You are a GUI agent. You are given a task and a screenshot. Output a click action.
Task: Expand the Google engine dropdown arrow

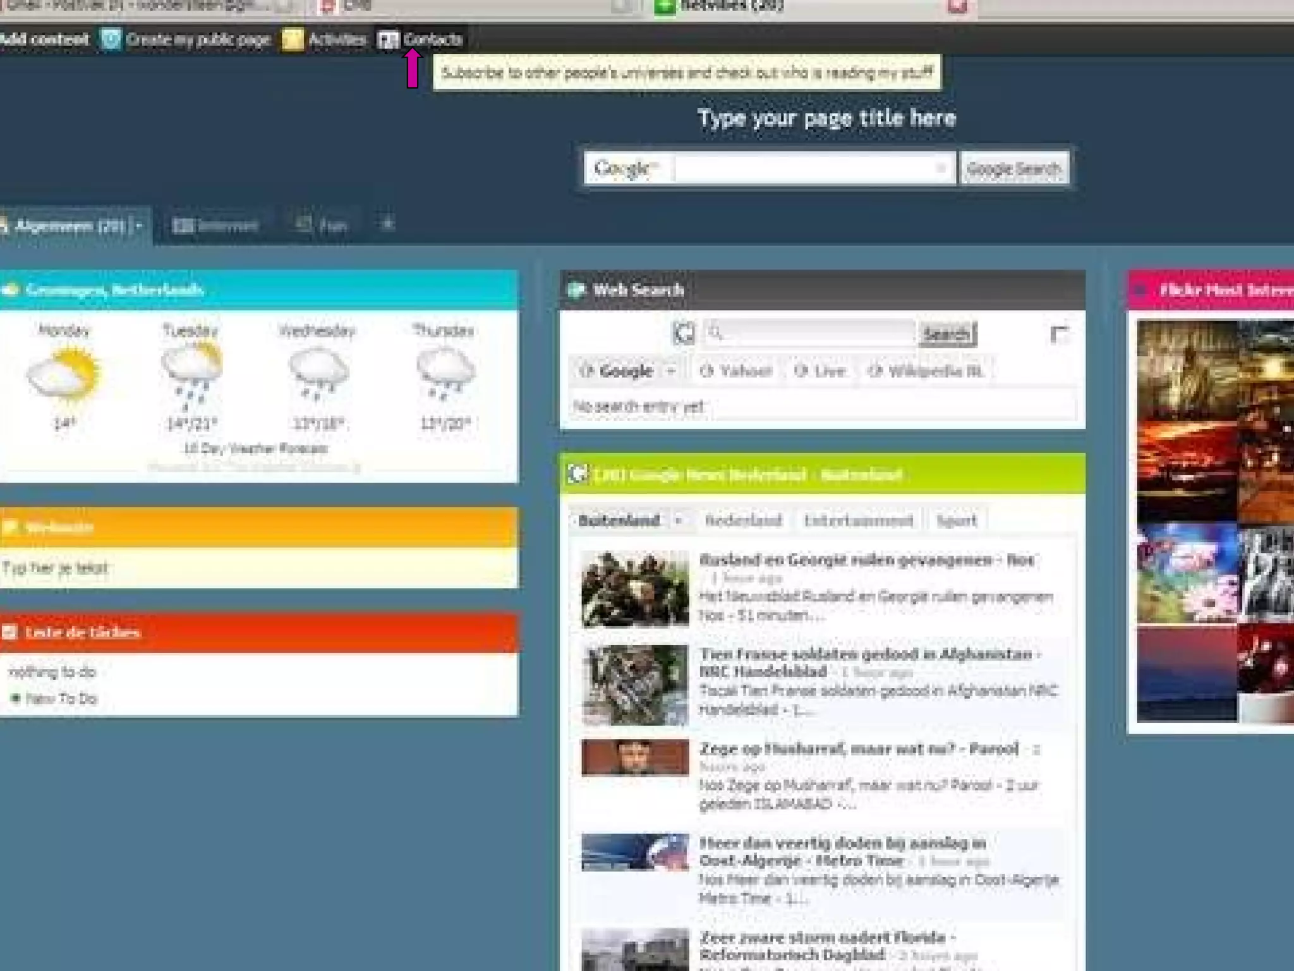point(671,371)
